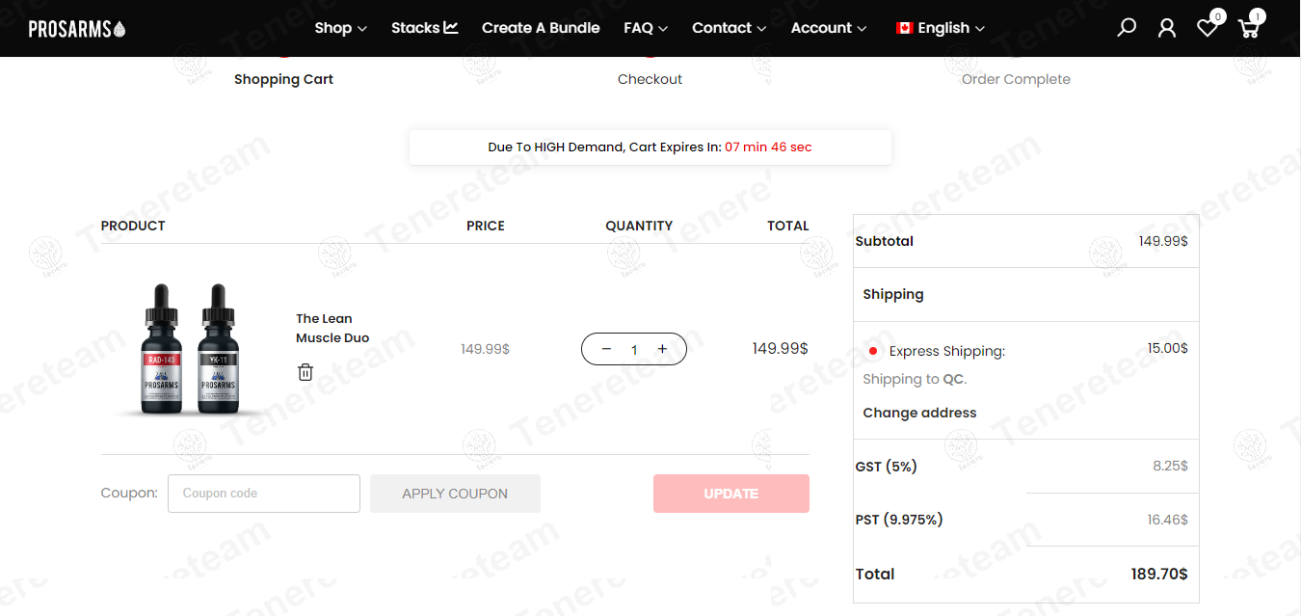Select the Express Shipping radio option
Viewport: 1301px width, 616px height.
(873, 351)
